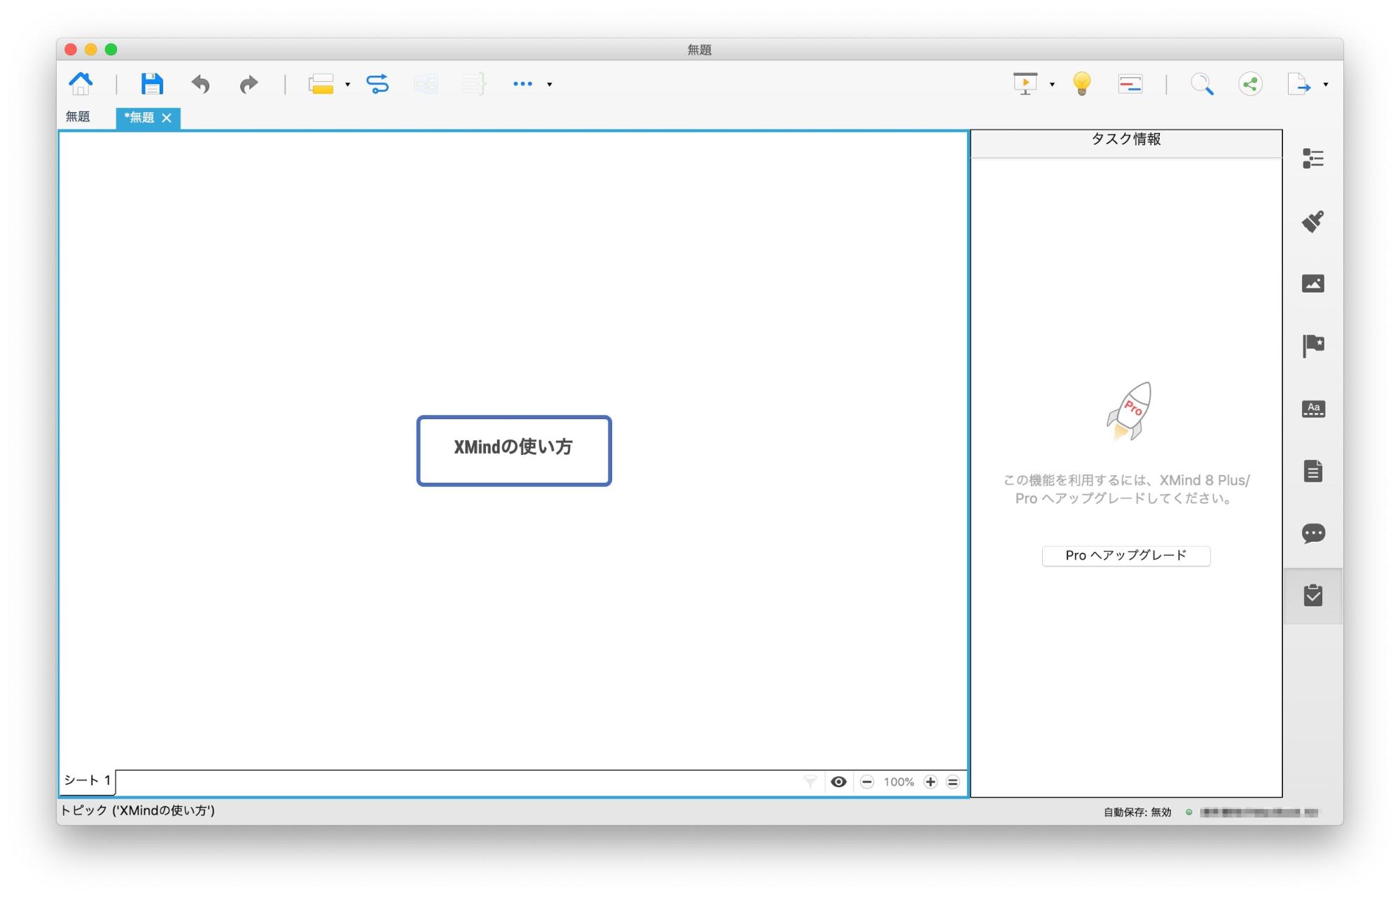Click the green maximize window button

(111, 49)
